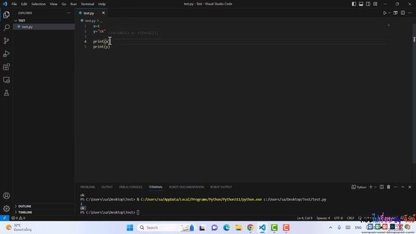Open the Testing flask view
416x234 pixels.
coord(6,93)
